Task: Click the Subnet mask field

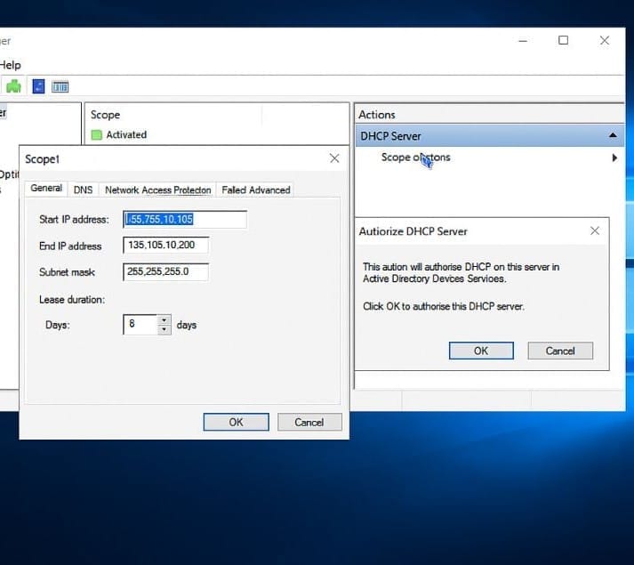Action: coord(165,272)
